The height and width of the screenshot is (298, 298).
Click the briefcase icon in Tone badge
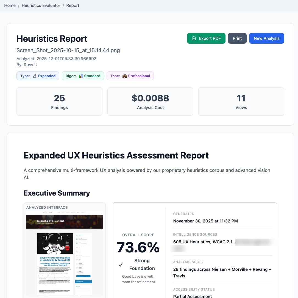pyautogui.click(x=124, y=76)
